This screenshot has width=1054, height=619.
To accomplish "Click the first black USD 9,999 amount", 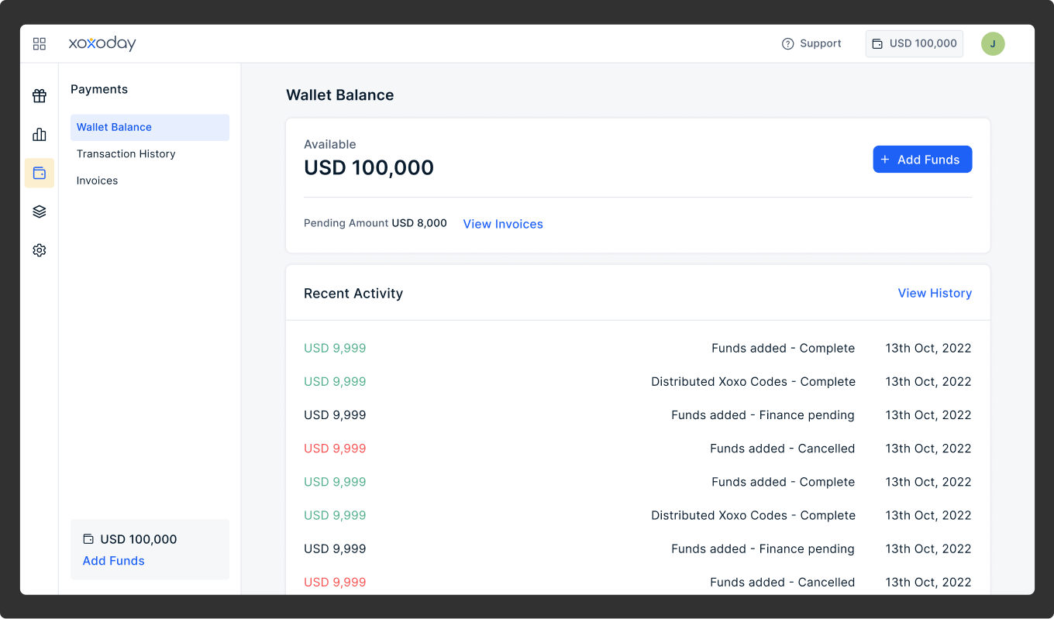I will [335, 415].
